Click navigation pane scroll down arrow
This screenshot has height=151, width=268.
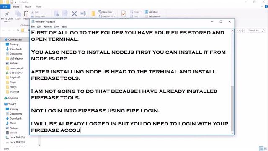pos(39,145)
